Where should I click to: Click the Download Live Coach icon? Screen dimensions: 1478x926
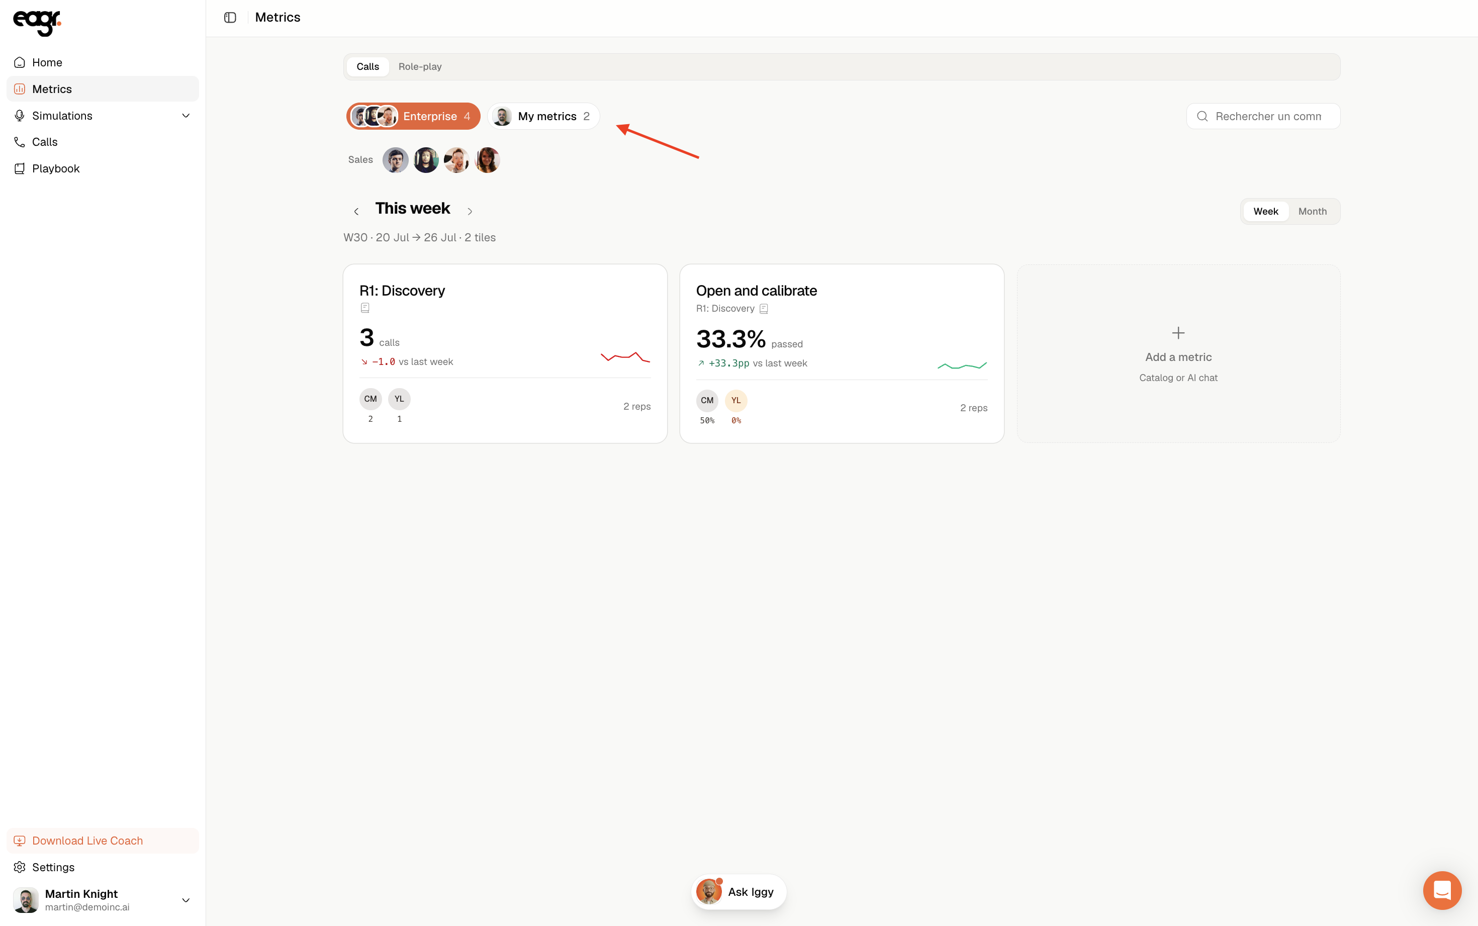click(20, 841)
